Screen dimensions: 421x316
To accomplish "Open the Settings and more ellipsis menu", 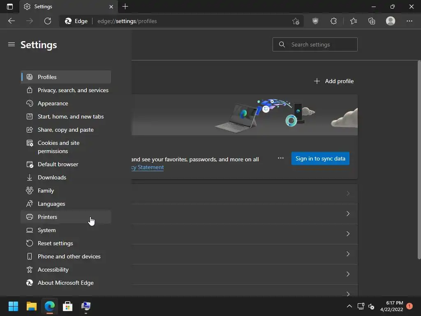I will click(x=409, y=21).
